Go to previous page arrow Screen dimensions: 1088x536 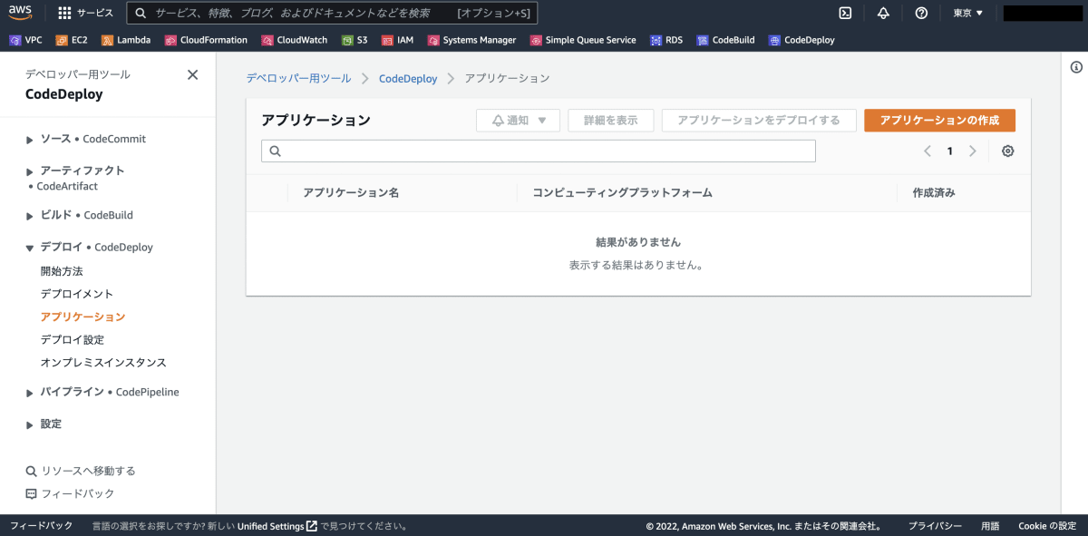pos(928,151)
